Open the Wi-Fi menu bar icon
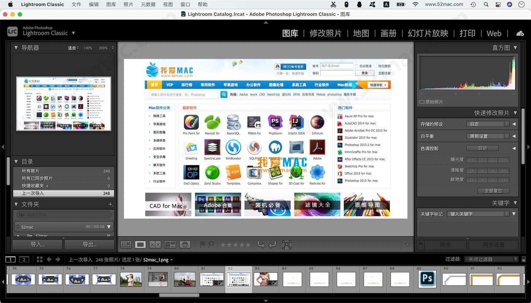Viewport: 531px width, 303px height. [x=416, y=4]
